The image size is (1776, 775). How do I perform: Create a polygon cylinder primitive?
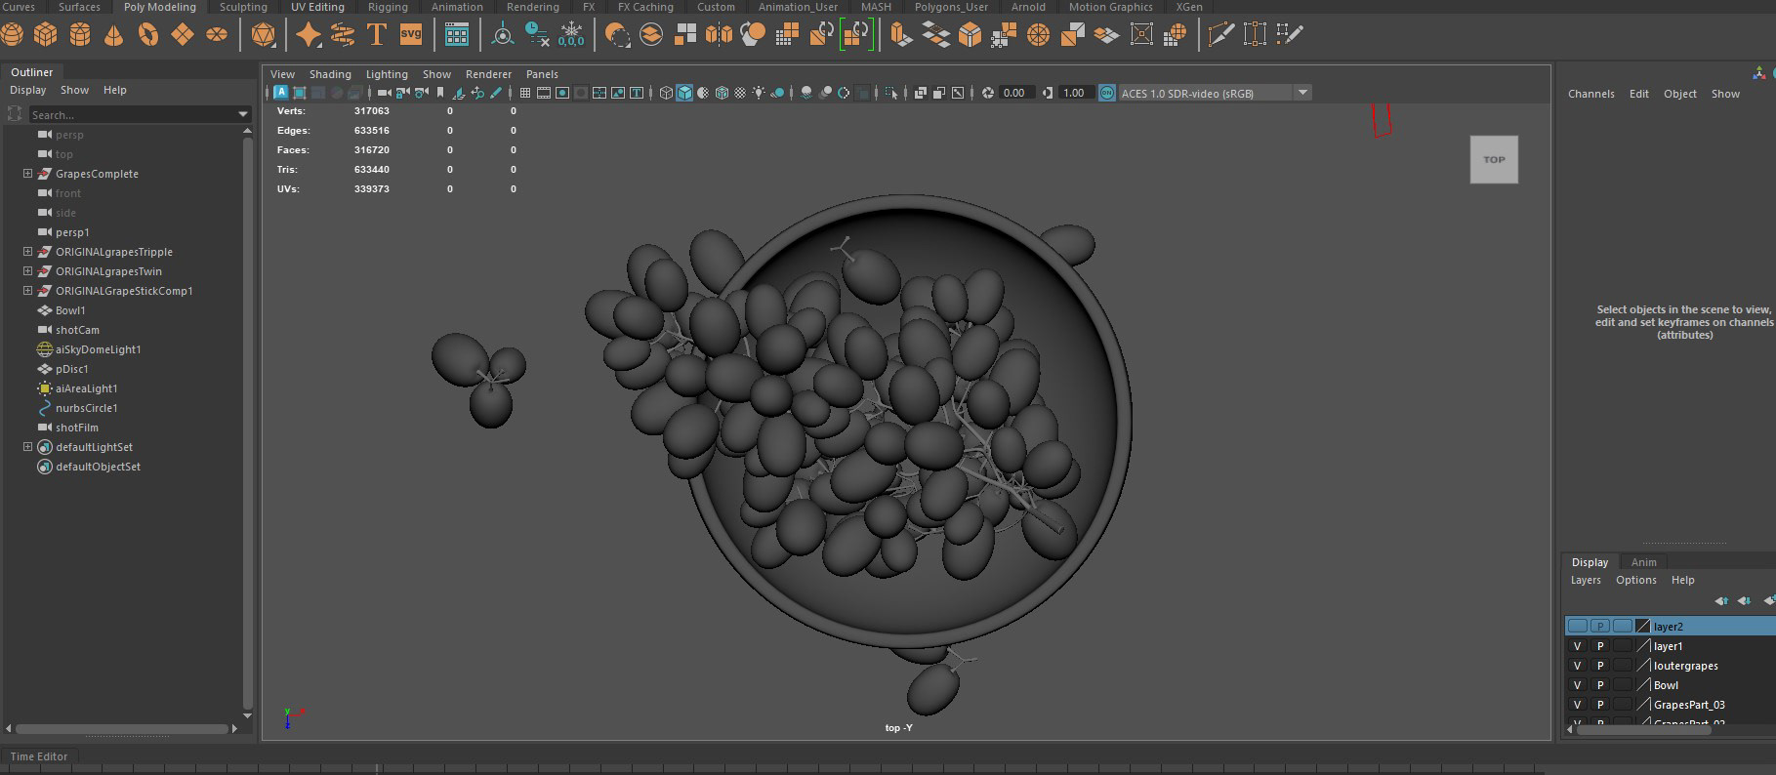(x=80, y=35)
